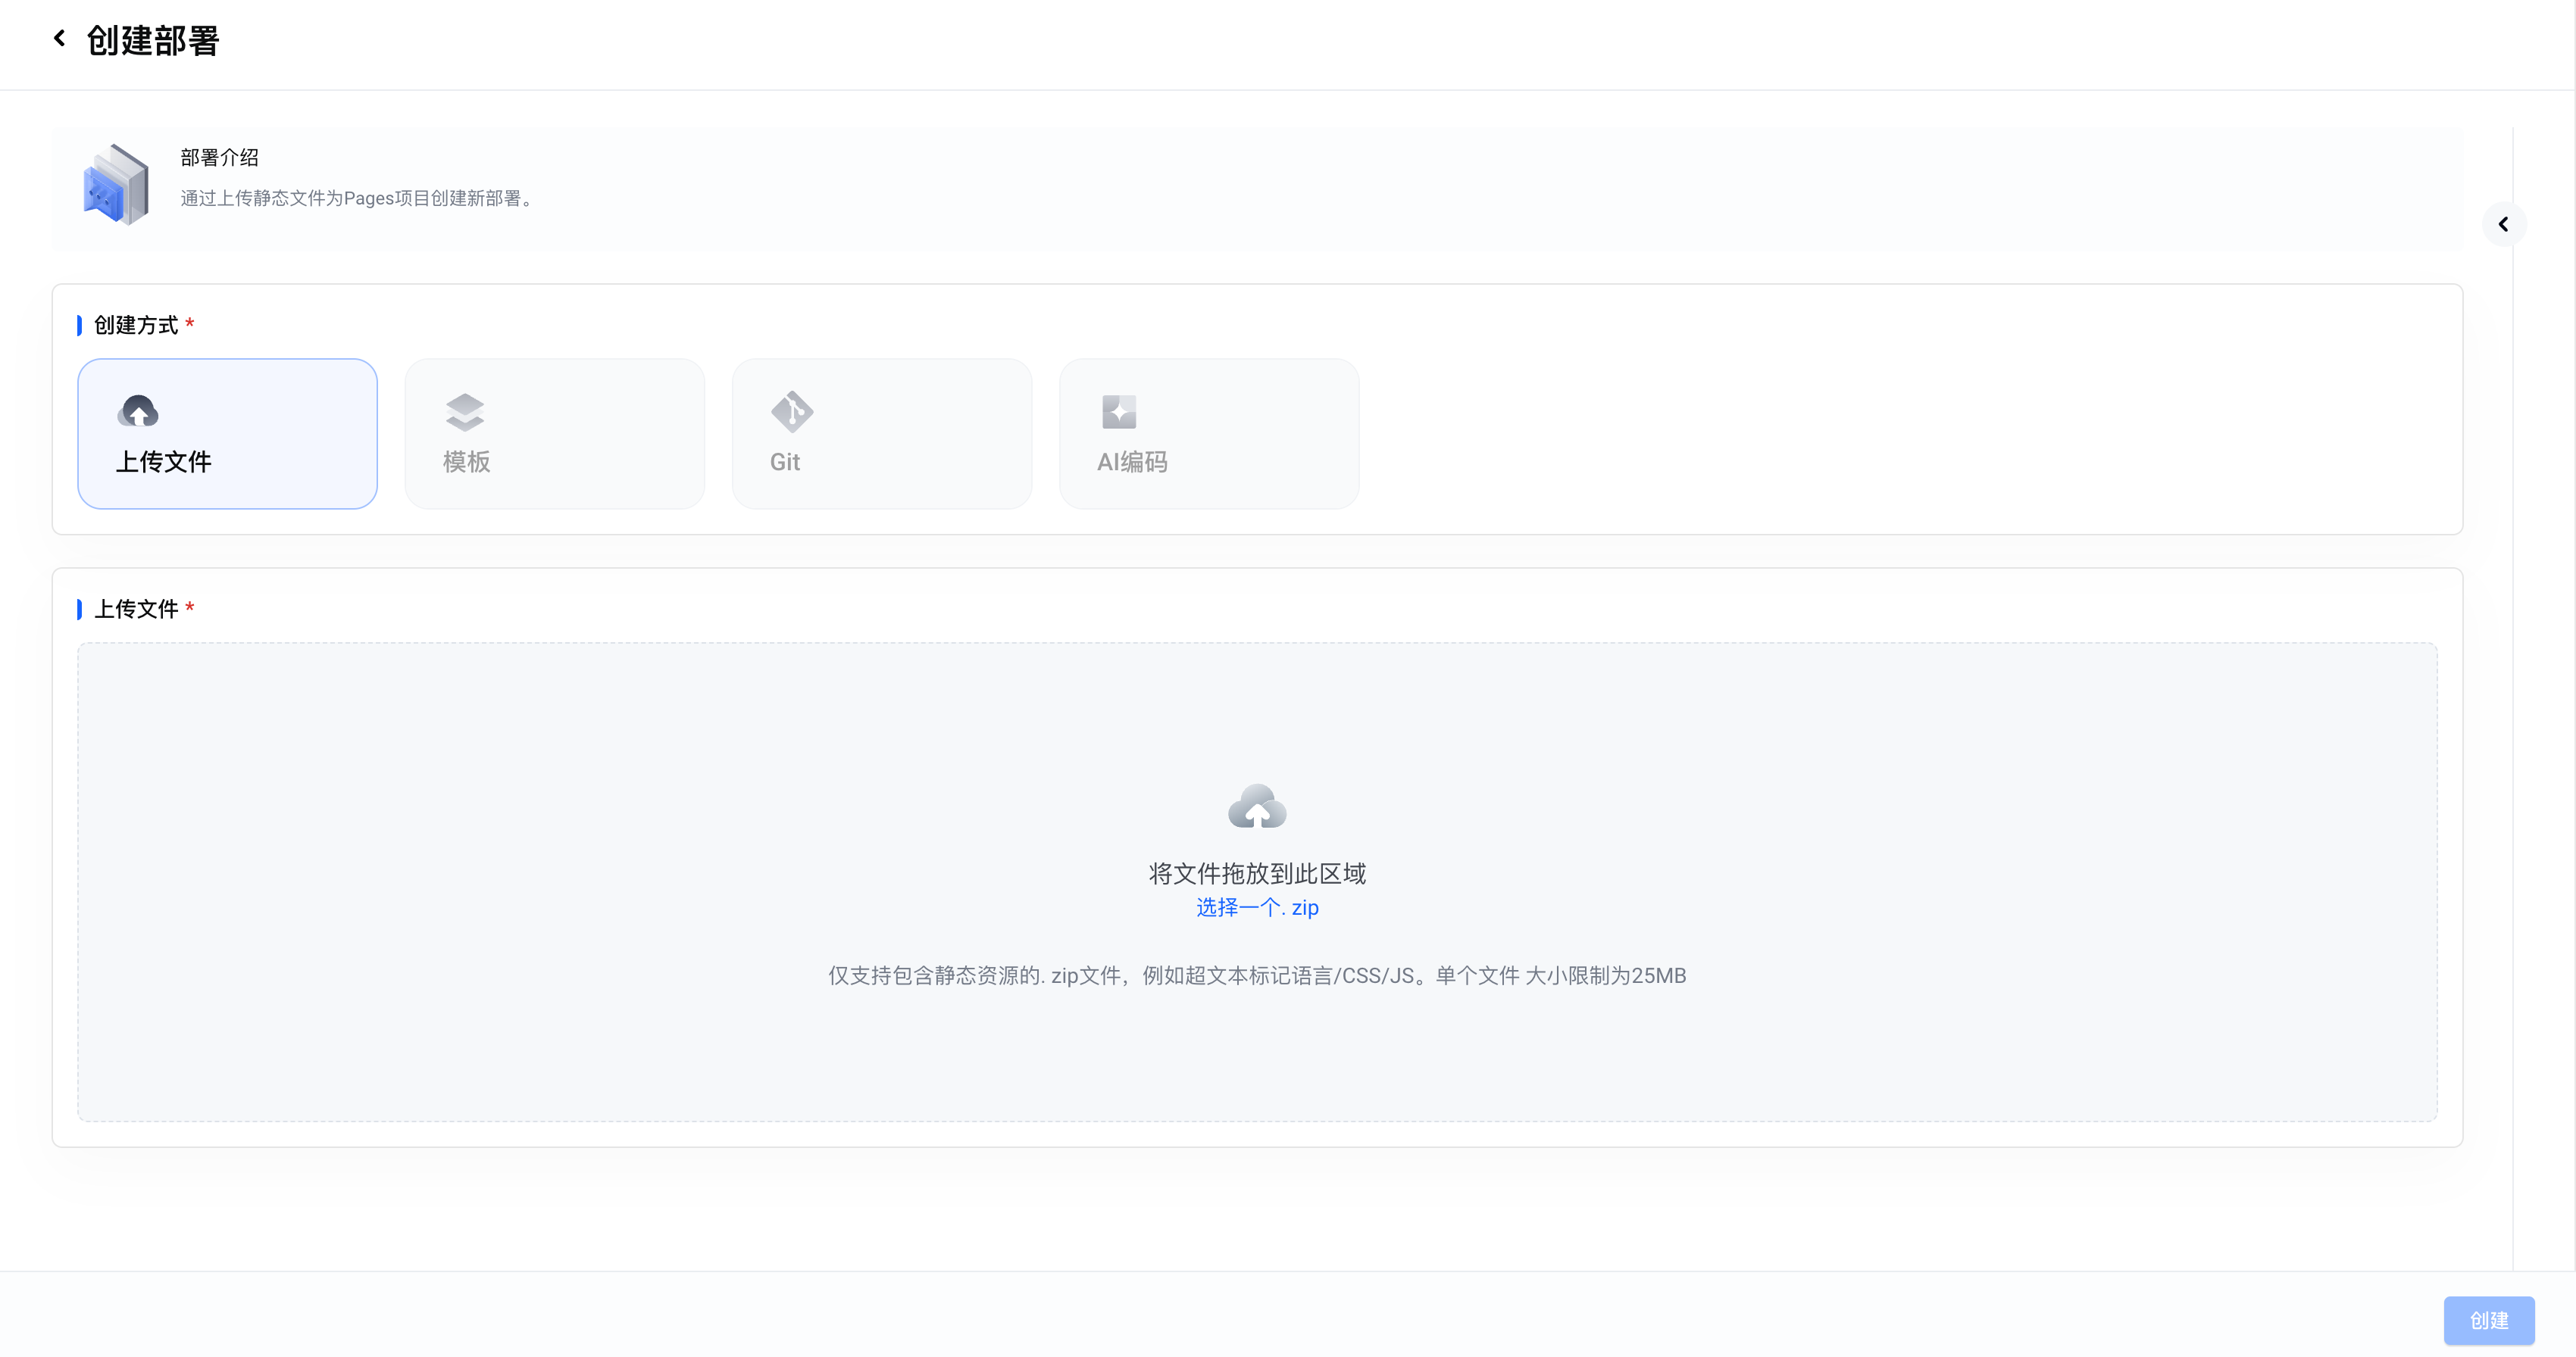Click the cloud upload icon in 上传文件 card
Image resolution: width=2576 pixels, height=1357 pixels.
tap(138, 410)
